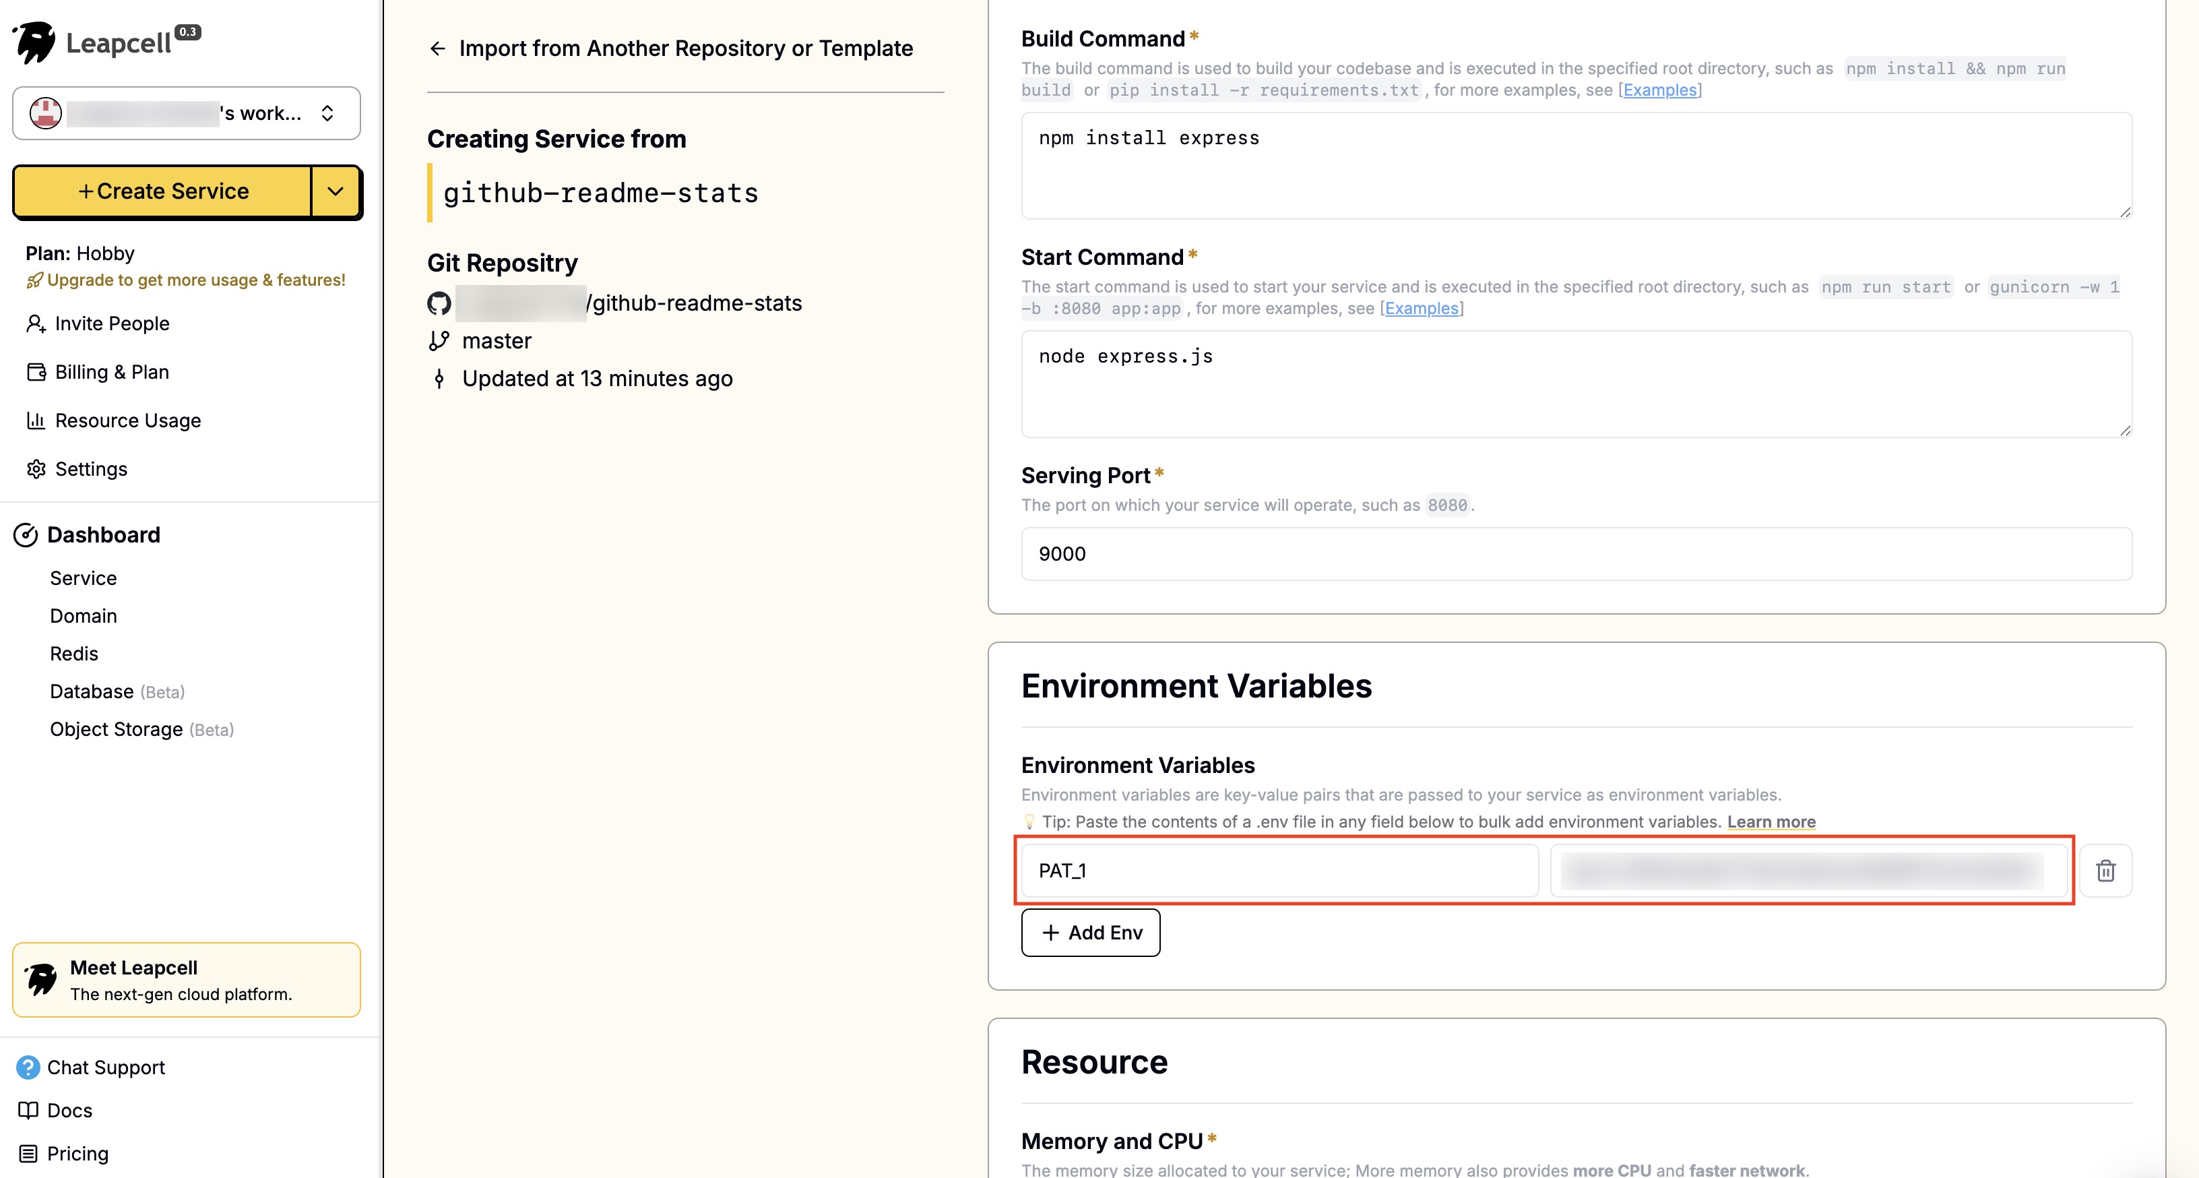Screen dimensions: 2199x1178
Task: Focus the Build Command text area
Action: point(1576,166)
